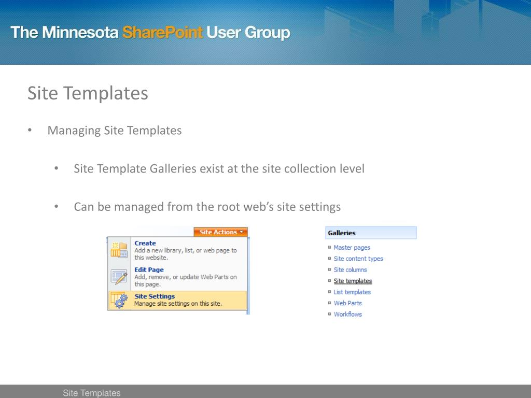Go to the Site columns link

[x=350, y=269]
